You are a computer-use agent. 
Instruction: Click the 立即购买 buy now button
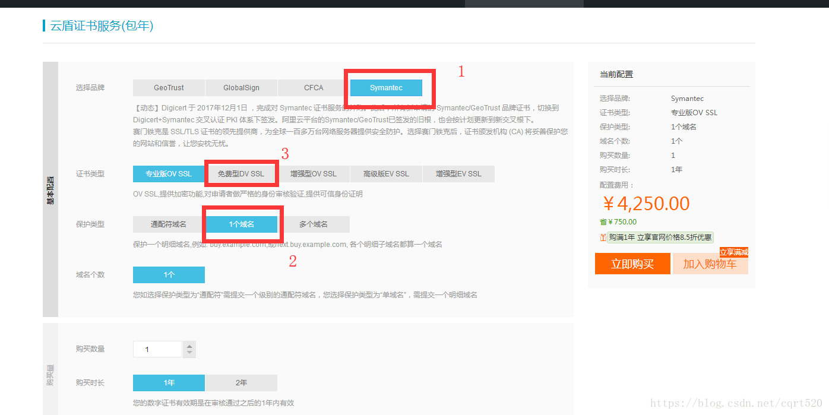click(632, 264)
